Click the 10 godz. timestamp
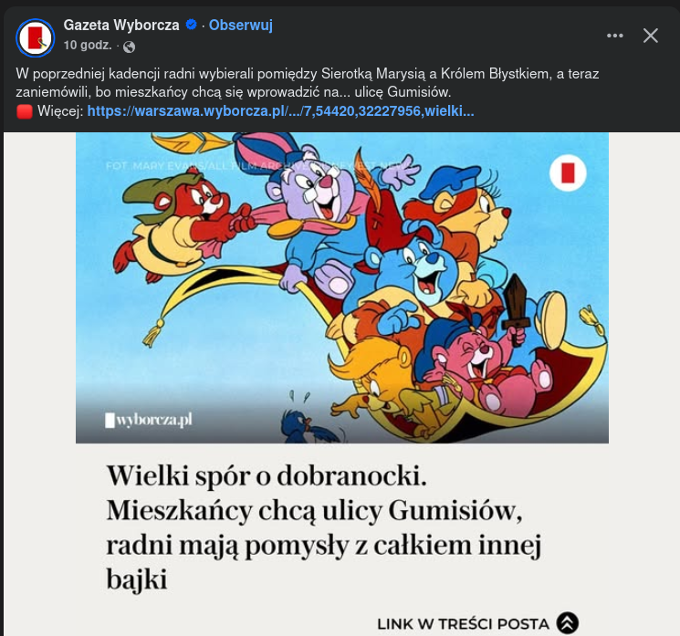Image resolution: width=680 pixels, height=636 pixels. [x=88, y=45]
